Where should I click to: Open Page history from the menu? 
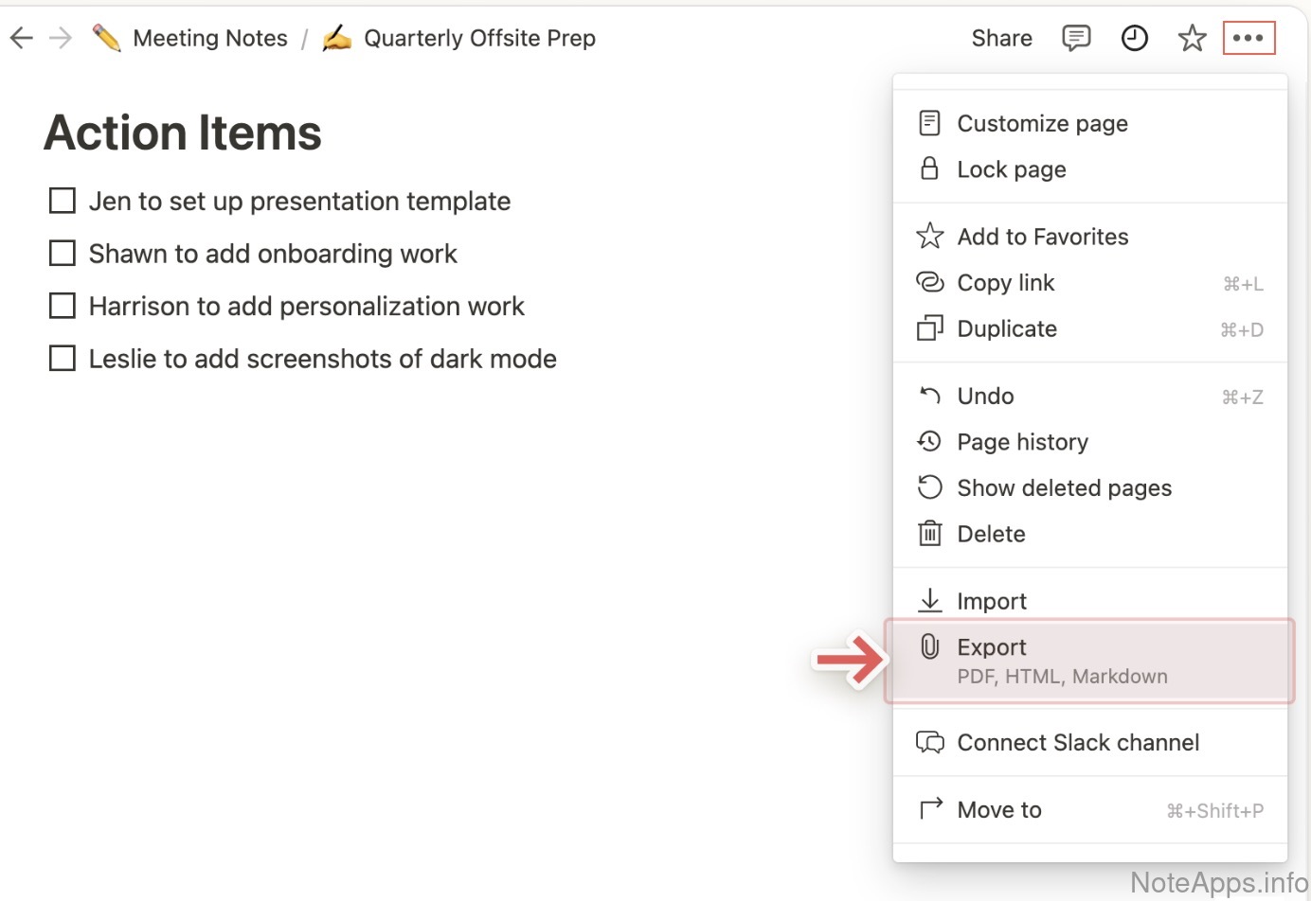[1022, 442]
